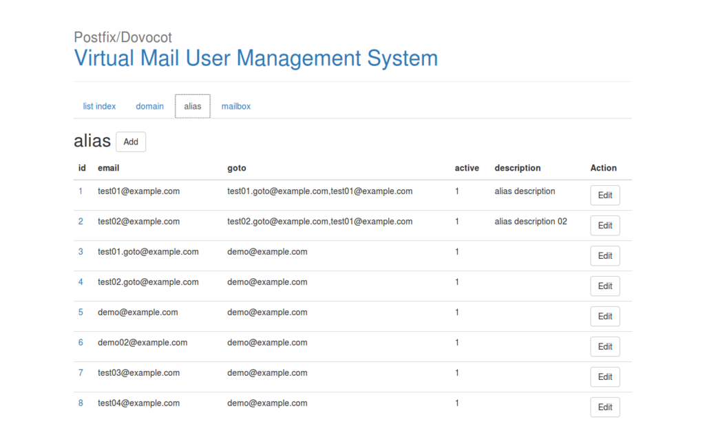The width and height of the screenshot is (705, 444).
Task: Edit the test04@example.com alias
Action: click(604, 407)
